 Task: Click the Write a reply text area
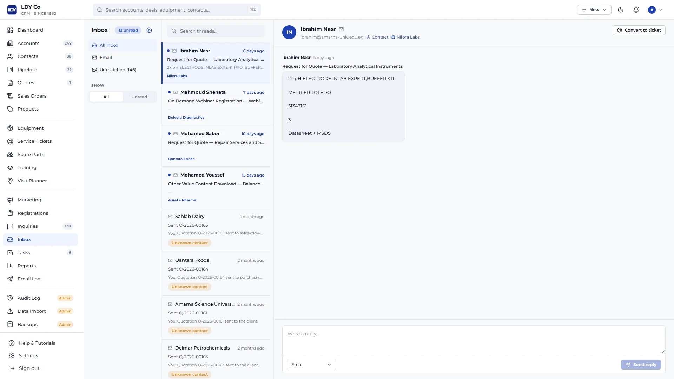(474, 340)
